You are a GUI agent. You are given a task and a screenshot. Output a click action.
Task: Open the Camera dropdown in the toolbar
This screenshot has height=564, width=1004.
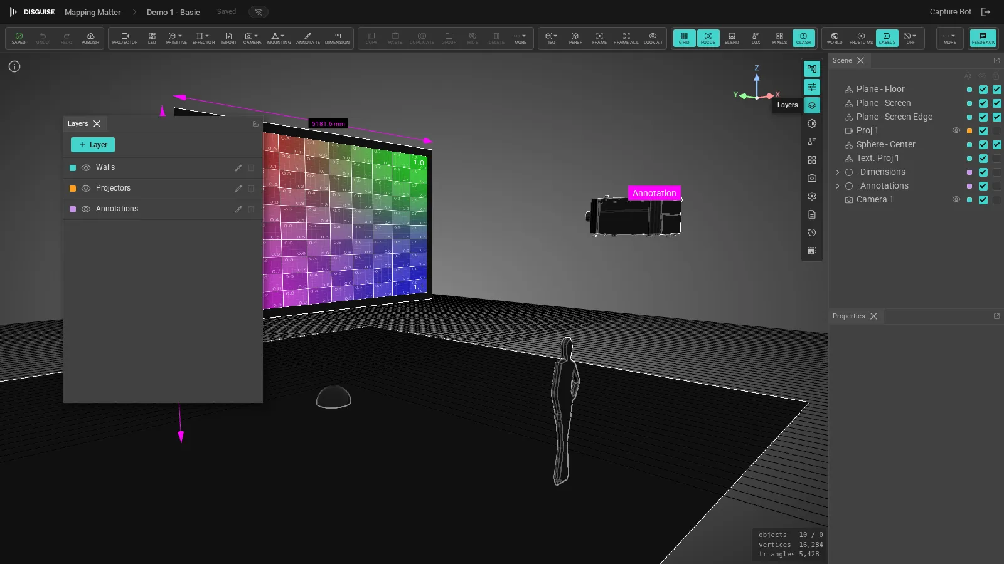coord(252,38)
